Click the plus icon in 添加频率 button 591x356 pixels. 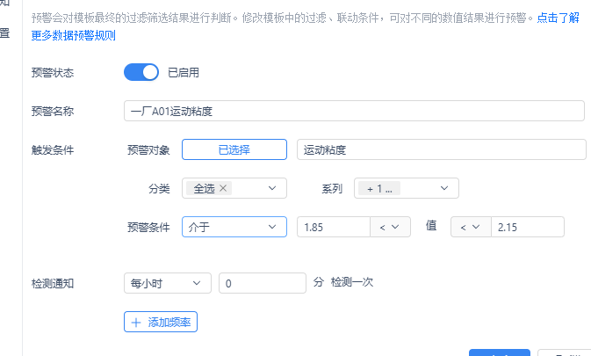[x=136, y=323]
